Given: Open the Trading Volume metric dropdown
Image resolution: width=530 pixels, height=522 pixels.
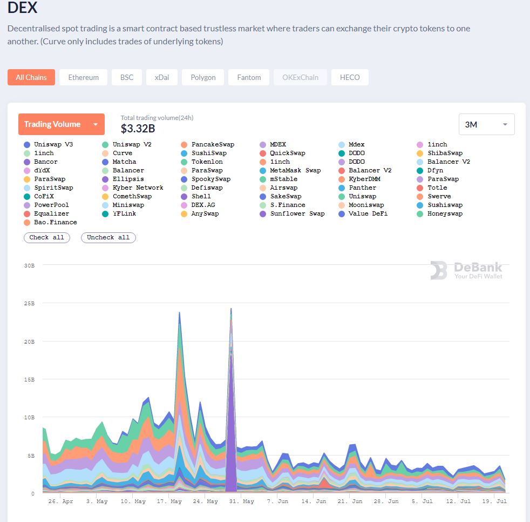Looking at the screenshot, I should [62, 124].
